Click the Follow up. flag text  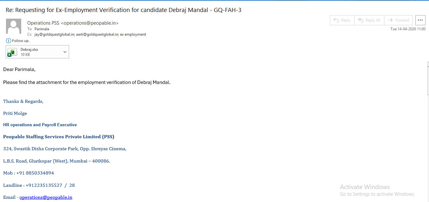point(21,41)
